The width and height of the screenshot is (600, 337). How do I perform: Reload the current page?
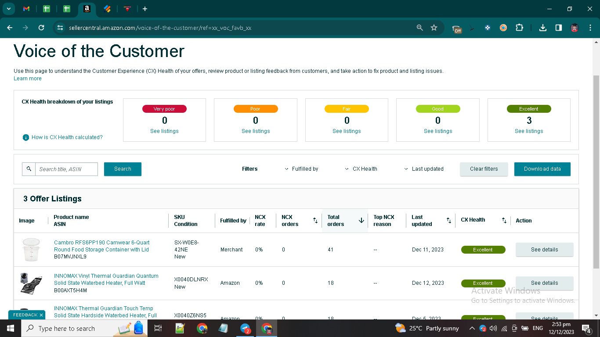(41, 28)
